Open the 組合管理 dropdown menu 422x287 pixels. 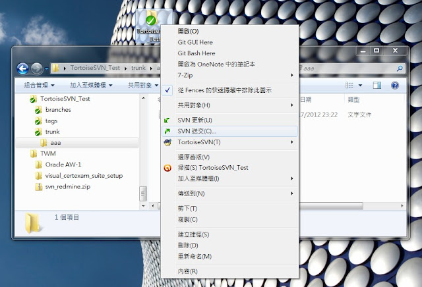pos(39,86)
